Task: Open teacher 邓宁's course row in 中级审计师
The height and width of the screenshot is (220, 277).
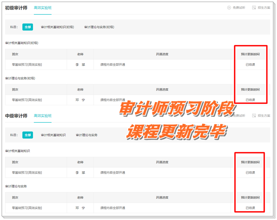Action: click(x=80, y=208)
